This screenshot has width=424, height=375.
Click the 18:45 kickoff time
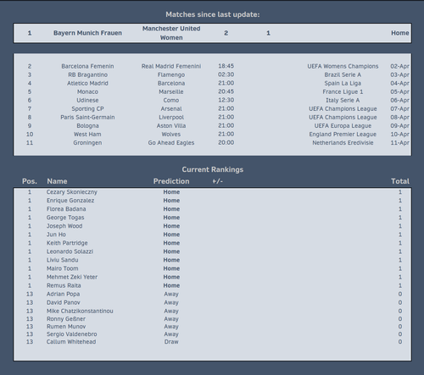226,66
